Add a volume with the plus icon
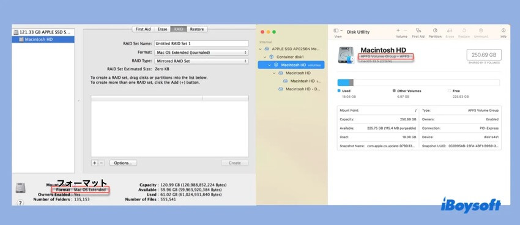The height and width of the screenshot is (225, 520). tap(398, 31)
